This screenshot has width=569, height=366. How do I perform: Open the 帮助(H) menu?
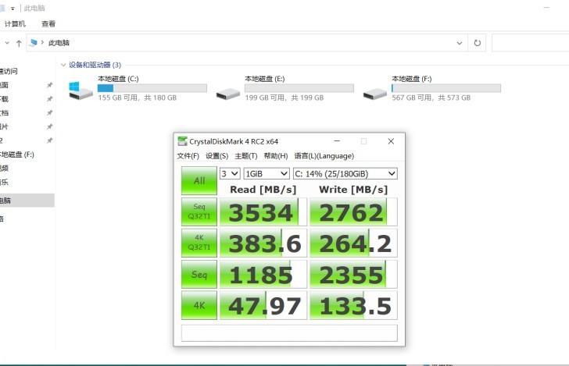coord(276,156)
